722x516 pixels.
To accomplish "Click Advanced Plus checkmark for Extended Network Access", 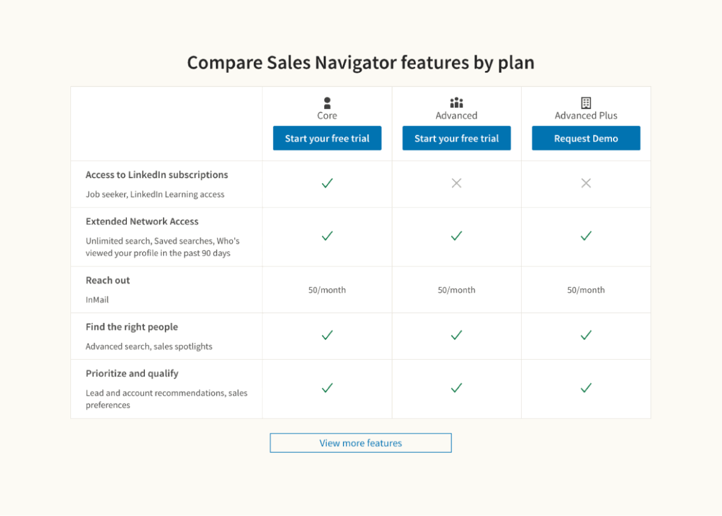I will pyautogui.click(x=586, y=236).
